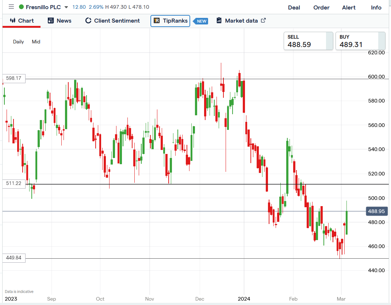
Task: Click the 580.00 price axis label
Action: click(x=376, y=101)
